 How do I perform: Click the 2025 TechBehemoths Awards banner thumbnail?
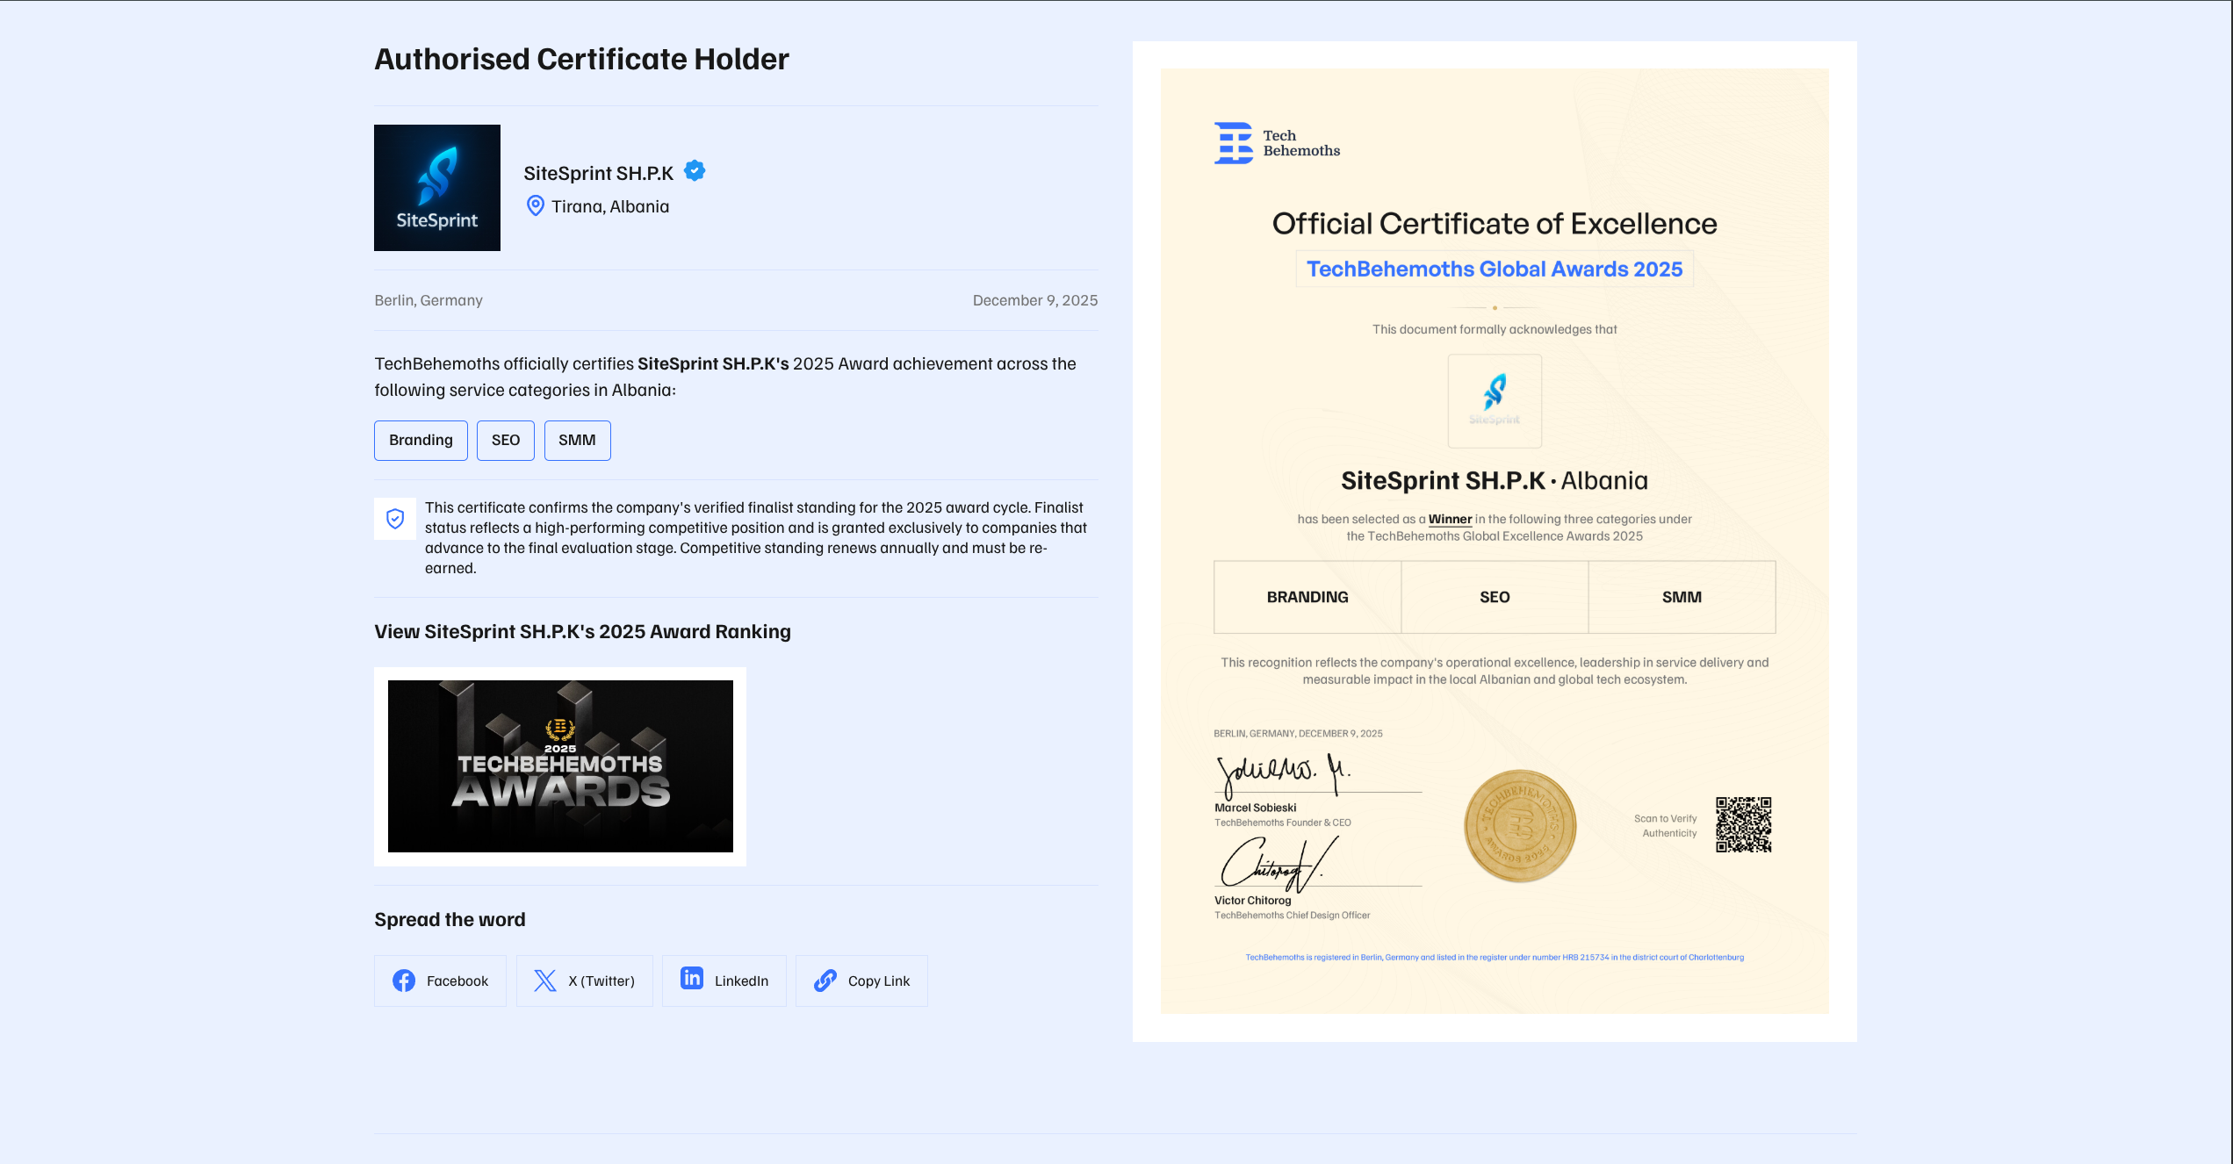pos(559,765)
